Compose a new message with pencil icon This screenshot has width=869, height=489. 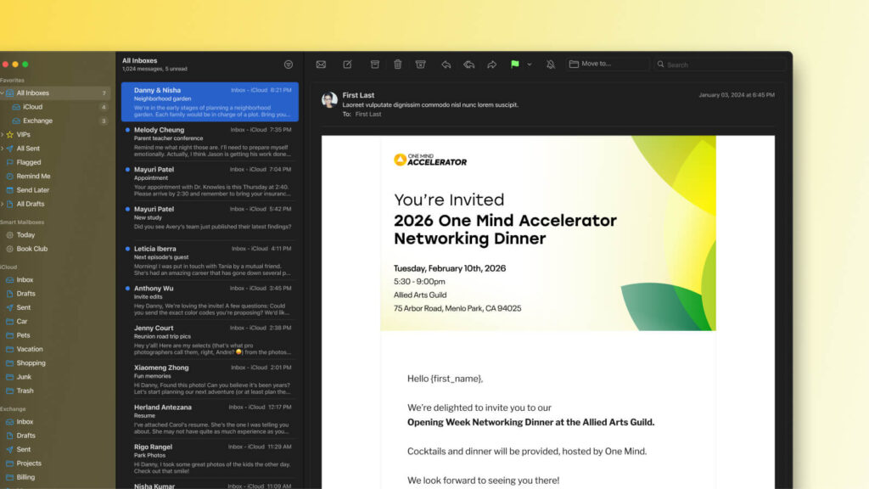tap(347, 65)
